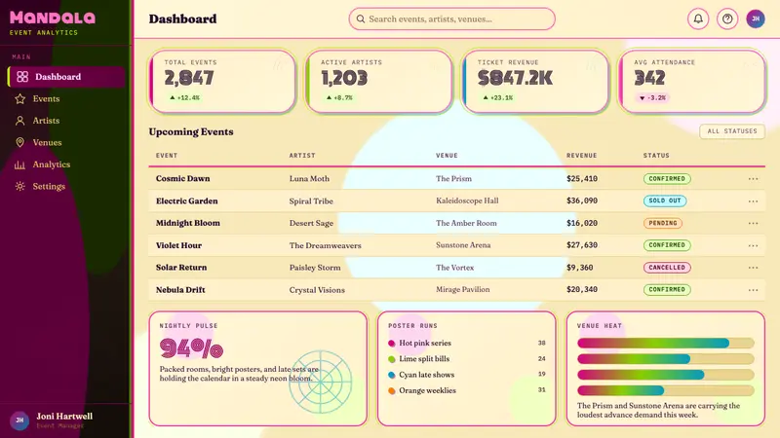Open more options for Nebula Drift
This screenshot has width=780, height=438.
[x=753, y=289]
